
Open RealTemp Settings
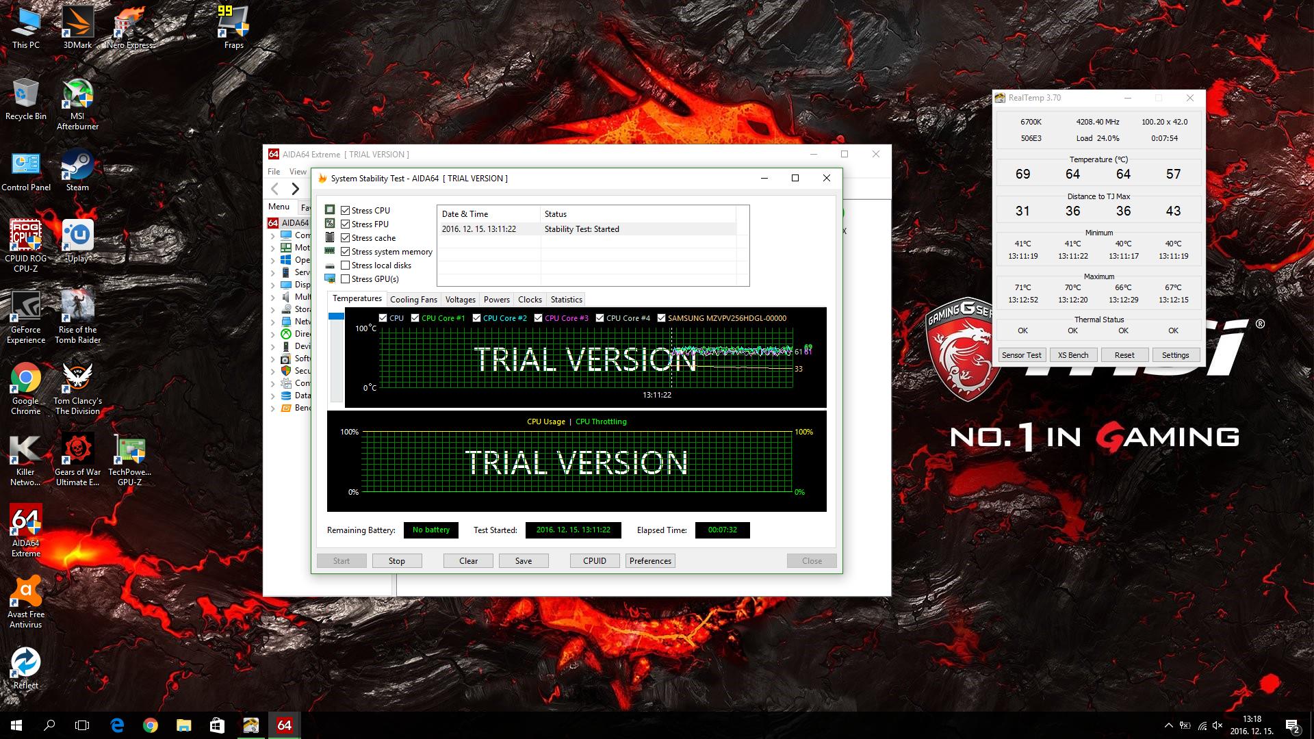1175,355
